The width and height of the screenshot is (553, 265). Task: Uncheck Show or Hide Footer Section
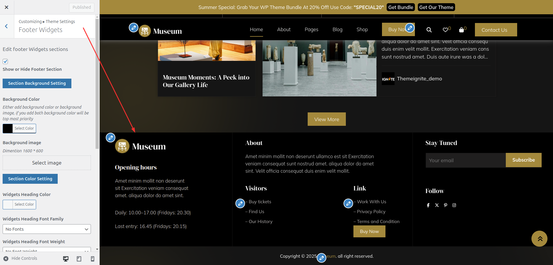[x=5, y=61]
